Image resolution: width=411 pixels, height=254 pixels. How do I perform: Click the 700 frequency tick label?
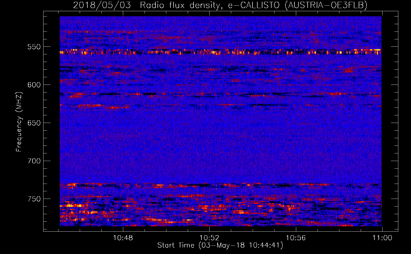(34, 161)
